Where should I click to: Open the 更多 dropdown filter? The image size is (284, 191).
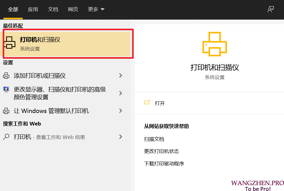coord(96,9)
